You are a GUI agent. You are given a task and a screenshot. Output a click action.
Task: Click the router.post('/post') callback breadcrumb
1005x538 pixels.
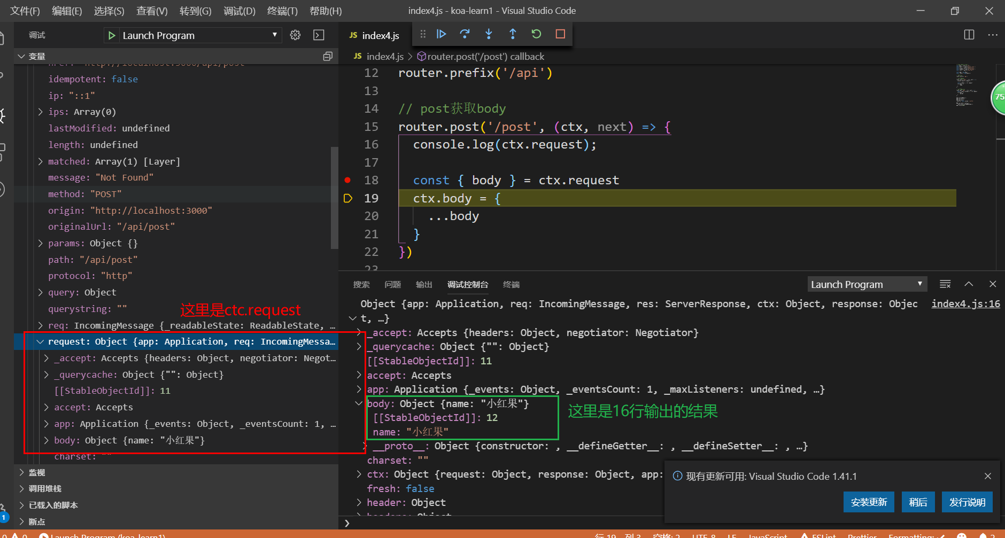[x=481, y=56]
